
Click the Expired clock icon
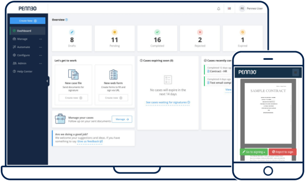pos(243,32)
